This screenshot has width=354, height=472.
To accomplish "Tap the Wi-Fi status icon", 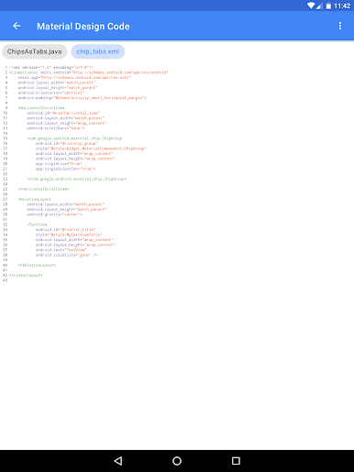I will [x=311, y=5].
